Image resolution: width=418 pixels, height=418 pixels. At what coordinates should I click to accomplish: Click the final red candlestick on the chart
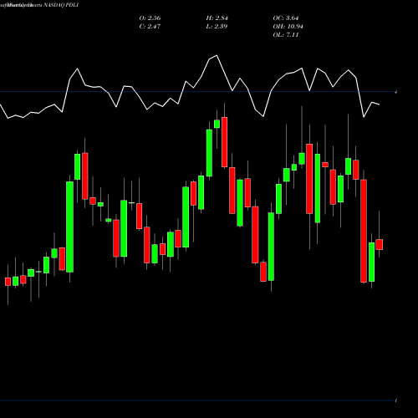click(x=379, y=244)
